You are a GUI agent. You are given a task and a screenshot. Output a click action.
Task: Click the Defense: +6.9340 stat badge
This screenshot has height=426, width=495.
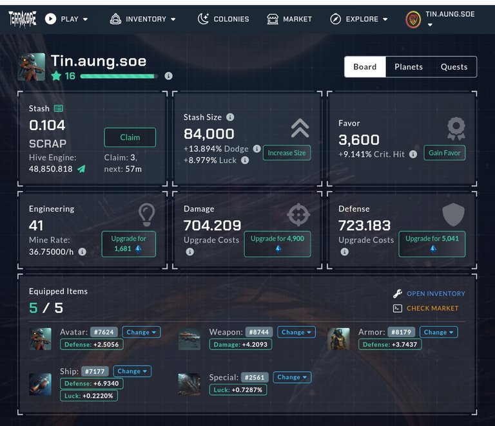pos(92,384)
